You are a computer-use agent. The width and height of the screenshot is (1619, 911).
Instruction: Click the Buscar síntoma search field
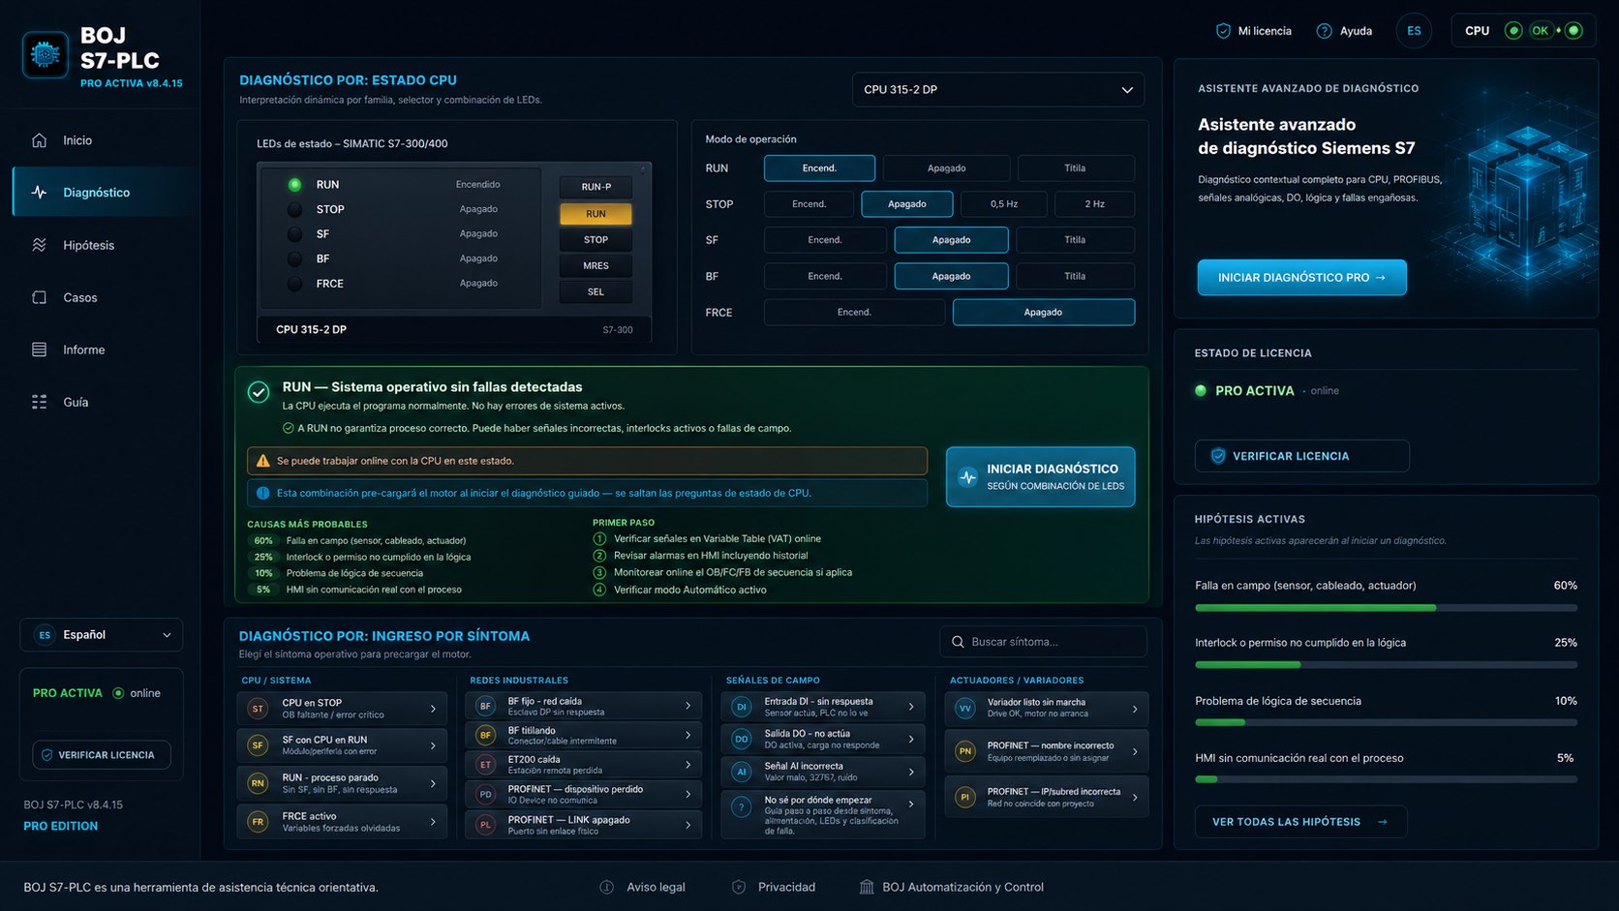tap(1043, 642)
